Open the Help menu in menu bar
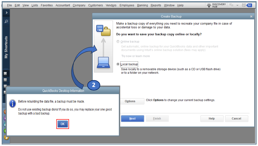The width and height of the screenshot is (258, 146). point(180,5)
